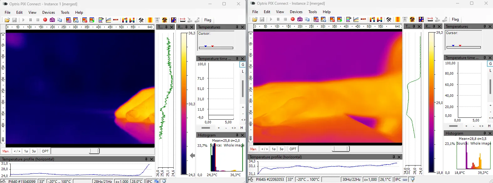493x183 pixels.
Task: Close the Temperatures panel in Instance 1
Action: (x=242, y=27)
